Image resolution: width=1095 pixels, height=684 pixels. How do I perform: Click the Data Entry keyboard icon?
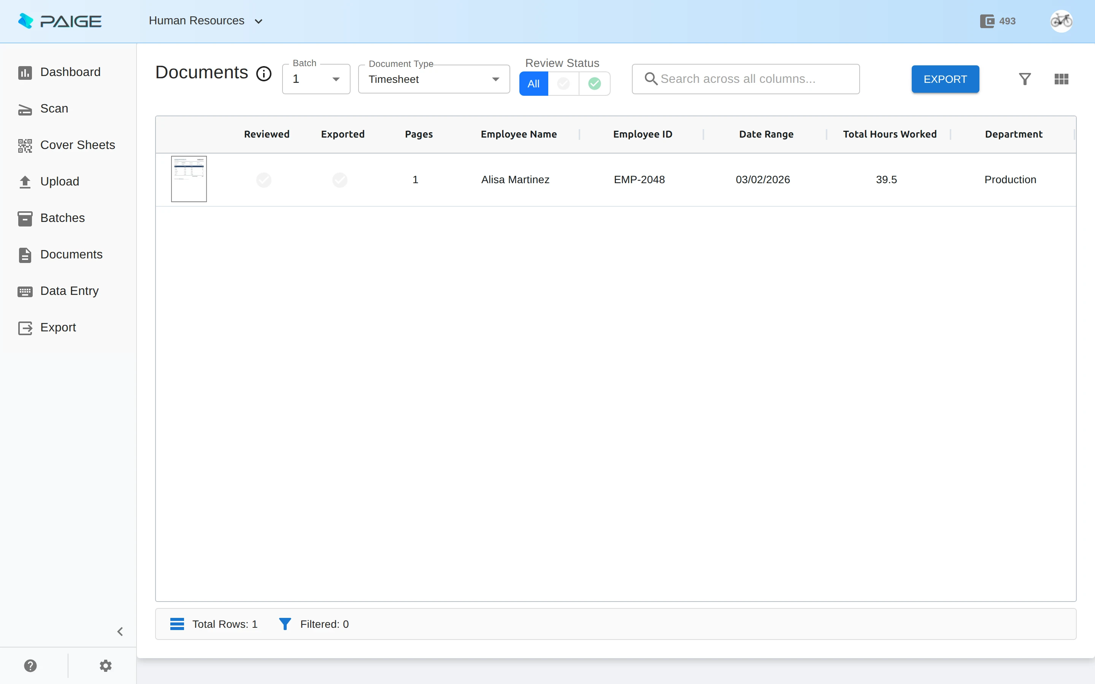point(25,292)
